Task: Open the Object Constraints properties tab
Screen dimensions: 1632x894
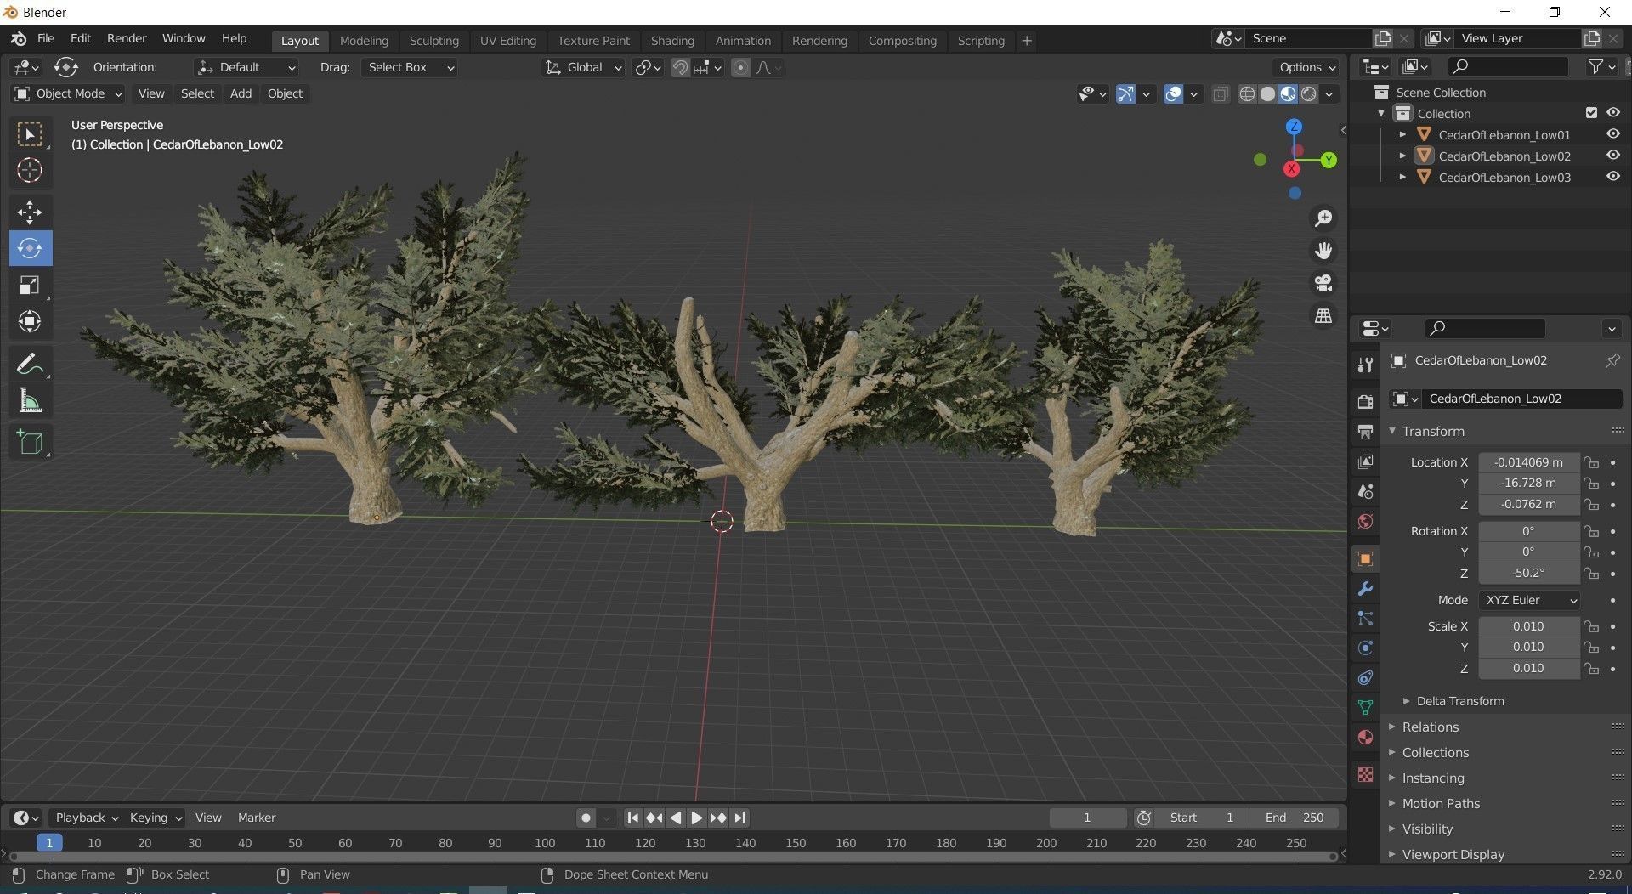Action: (1365, 677)
